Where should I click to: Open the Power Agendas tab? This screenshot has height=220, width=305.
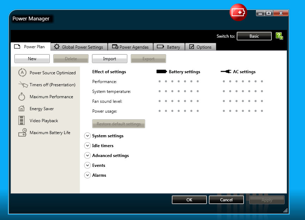pyautogui.click(x=130, y=47)
